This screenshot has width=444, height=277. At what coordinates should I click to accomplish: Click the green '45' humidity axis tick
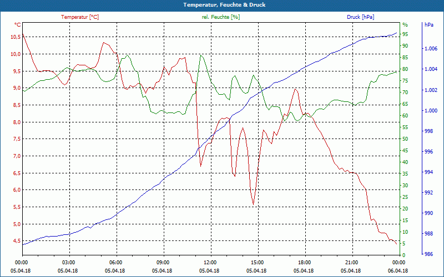405,151
